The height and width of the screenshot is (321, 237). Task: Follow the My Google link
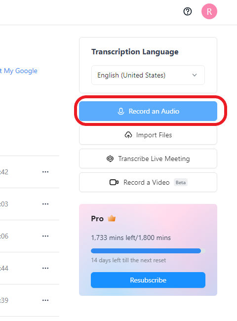pyautogui.click(x=19, y=71)
